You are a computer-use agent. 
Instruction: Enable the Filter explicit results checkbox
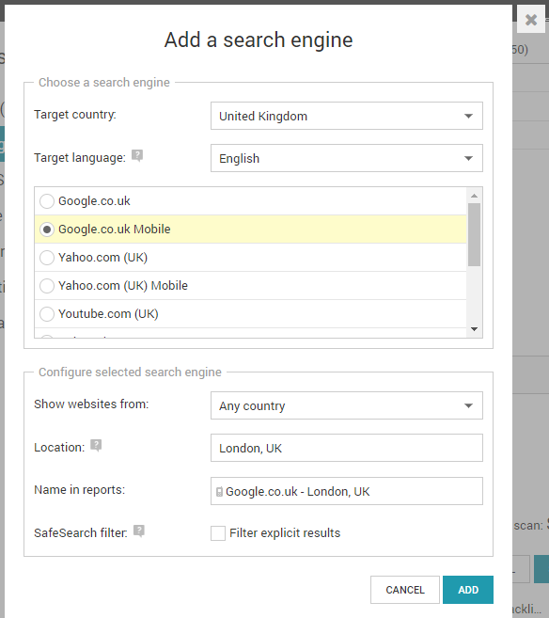click(x=218, y=533)
